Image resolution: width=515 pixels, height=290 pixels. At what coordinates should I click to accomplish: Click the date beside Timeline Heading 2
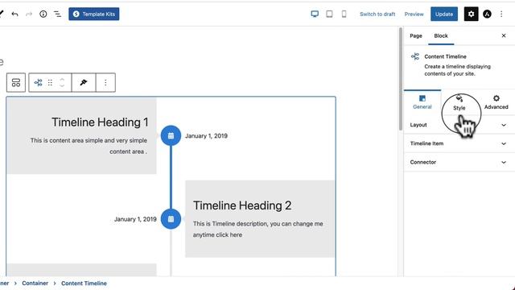(x=135, y=219)
